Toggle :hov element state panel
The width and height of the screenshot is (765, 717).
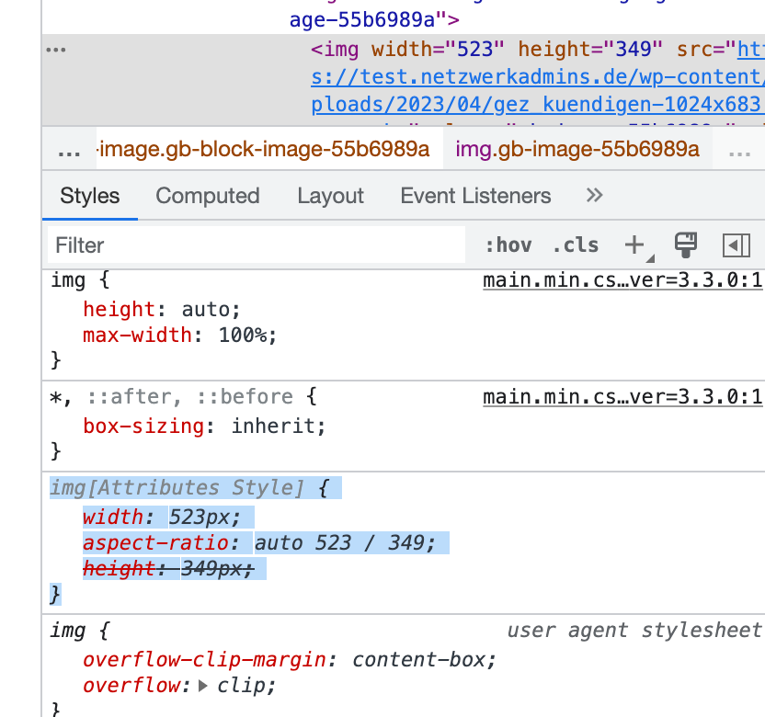click(x=508, y=245)
